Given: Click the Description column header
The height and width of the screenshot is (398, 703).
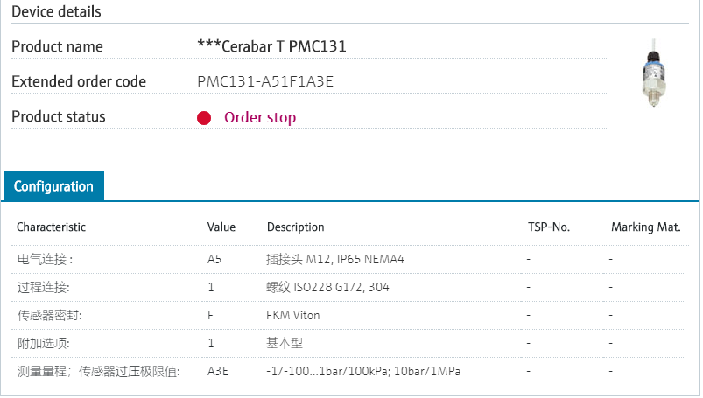Looking at the screenshot, I should click(295, 227).
